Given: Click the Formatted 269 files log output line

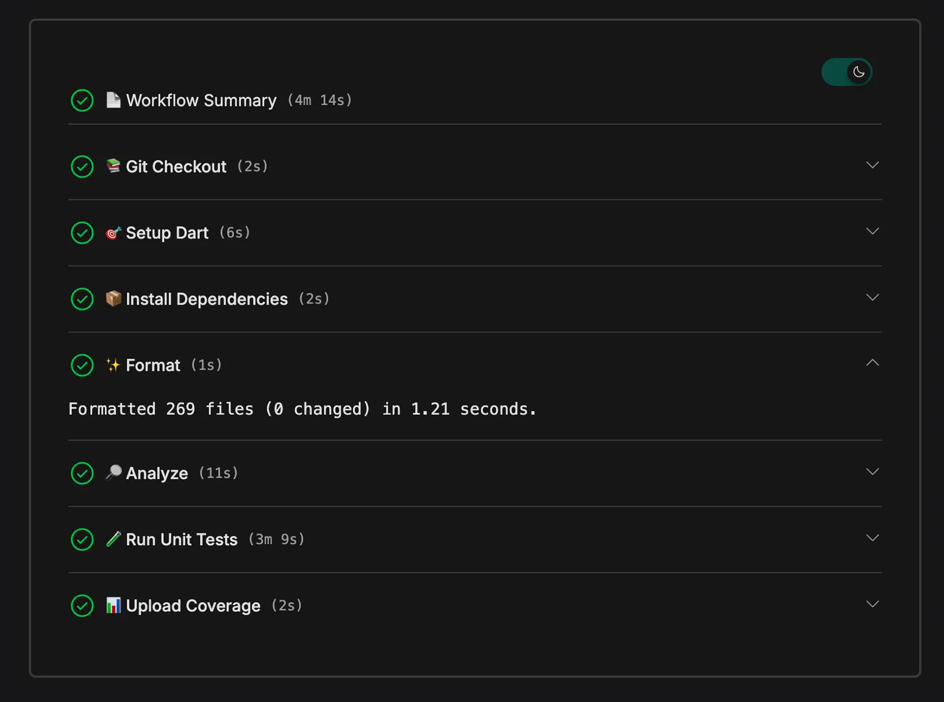Looking at the screenshot, I should [x=303, y=409].
